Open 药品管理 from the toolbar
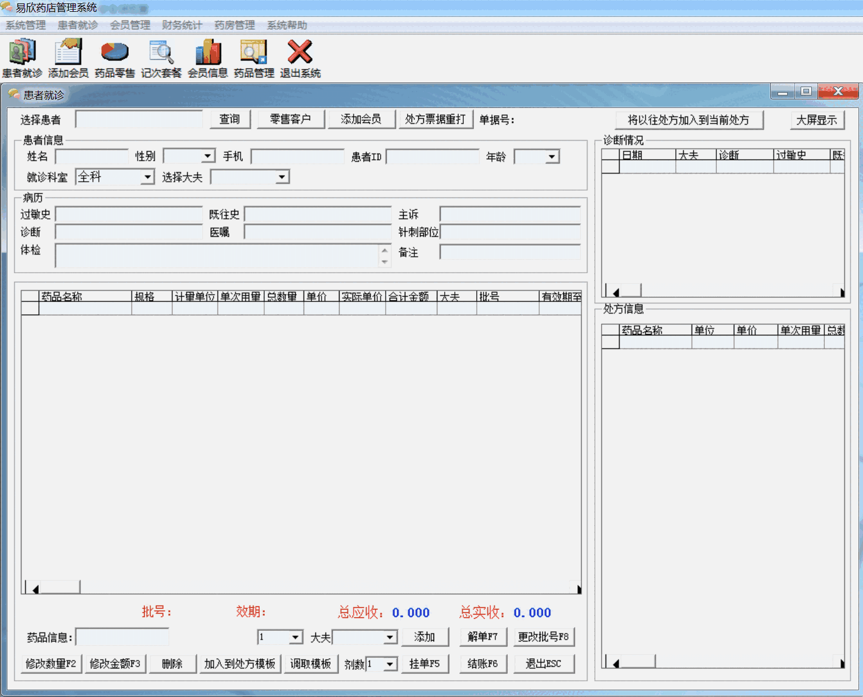863x697 pixels. click(253, 56)
